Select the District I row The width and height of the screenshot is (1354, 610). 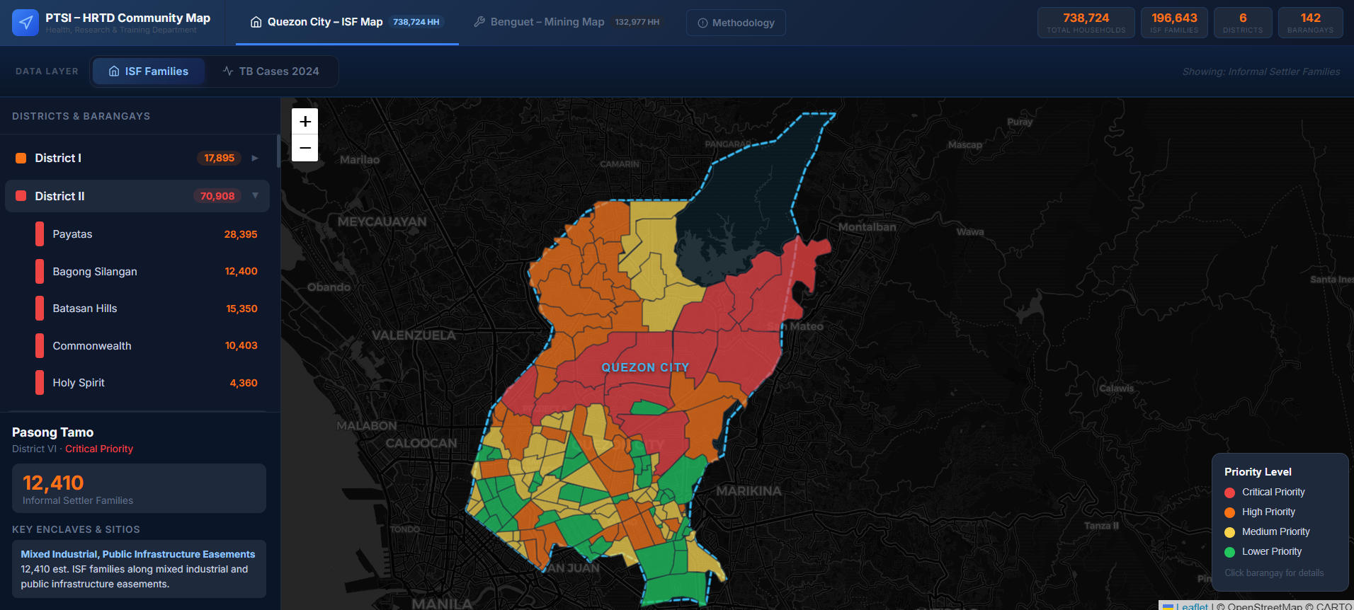pos(137,159)
